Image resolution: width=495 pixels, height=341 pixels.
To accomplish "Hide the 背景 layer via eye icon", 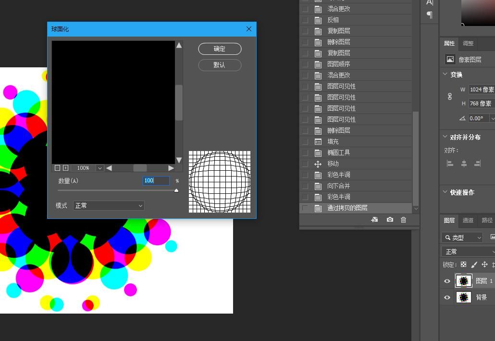I will 447,297.
